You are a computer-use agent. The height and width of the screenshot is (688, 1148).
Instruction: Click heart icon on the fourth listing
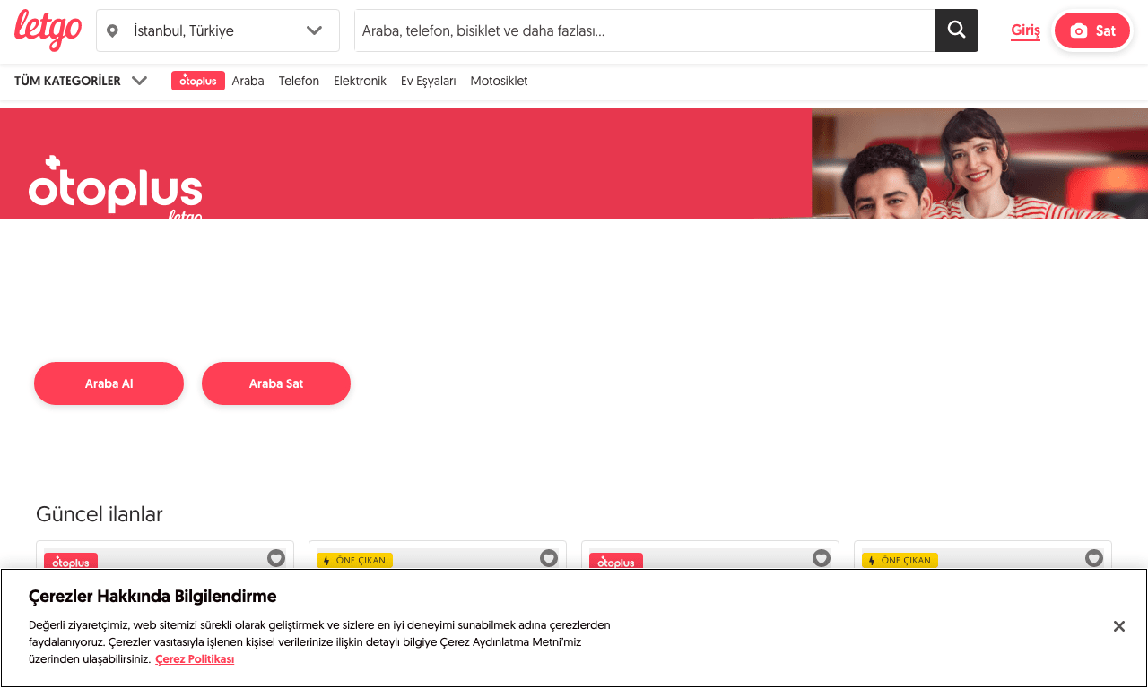1094,558
